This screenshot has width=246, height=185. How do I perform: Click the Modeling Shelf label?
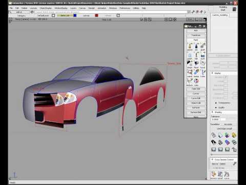click(x=223, y=9)
